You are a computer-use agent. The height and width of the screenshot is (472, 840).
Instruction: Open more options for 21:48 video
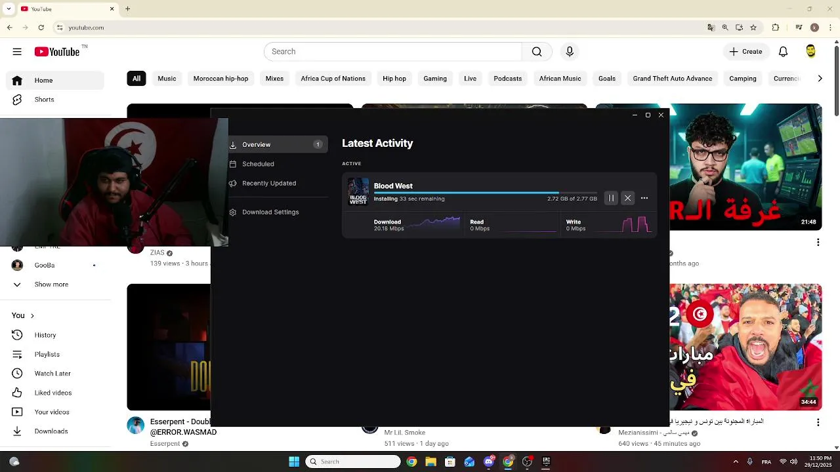(818, 243)
